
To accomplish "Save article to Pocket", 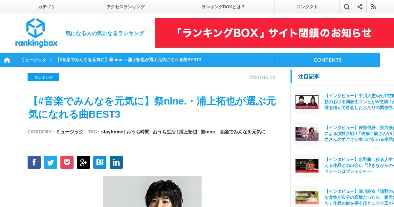I will (x=67, y=162).
